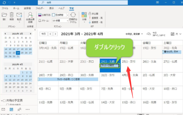Open more navigation options (…)
The image size is (183, 115).
click(x=28, y=109)
